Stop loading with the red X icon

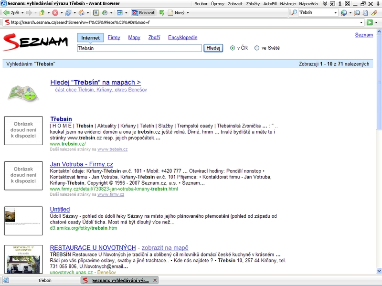tap(55, 13)
